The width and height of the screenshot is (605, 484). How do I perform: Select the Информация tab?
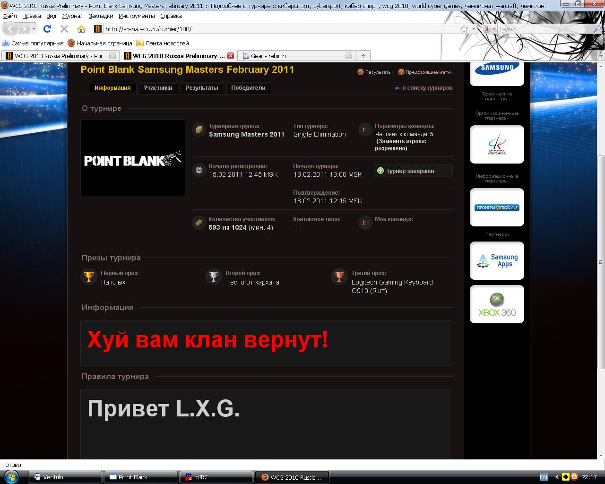(x=112, y=88)
